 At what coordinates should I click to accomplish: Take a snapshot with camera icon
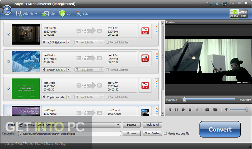207,109
